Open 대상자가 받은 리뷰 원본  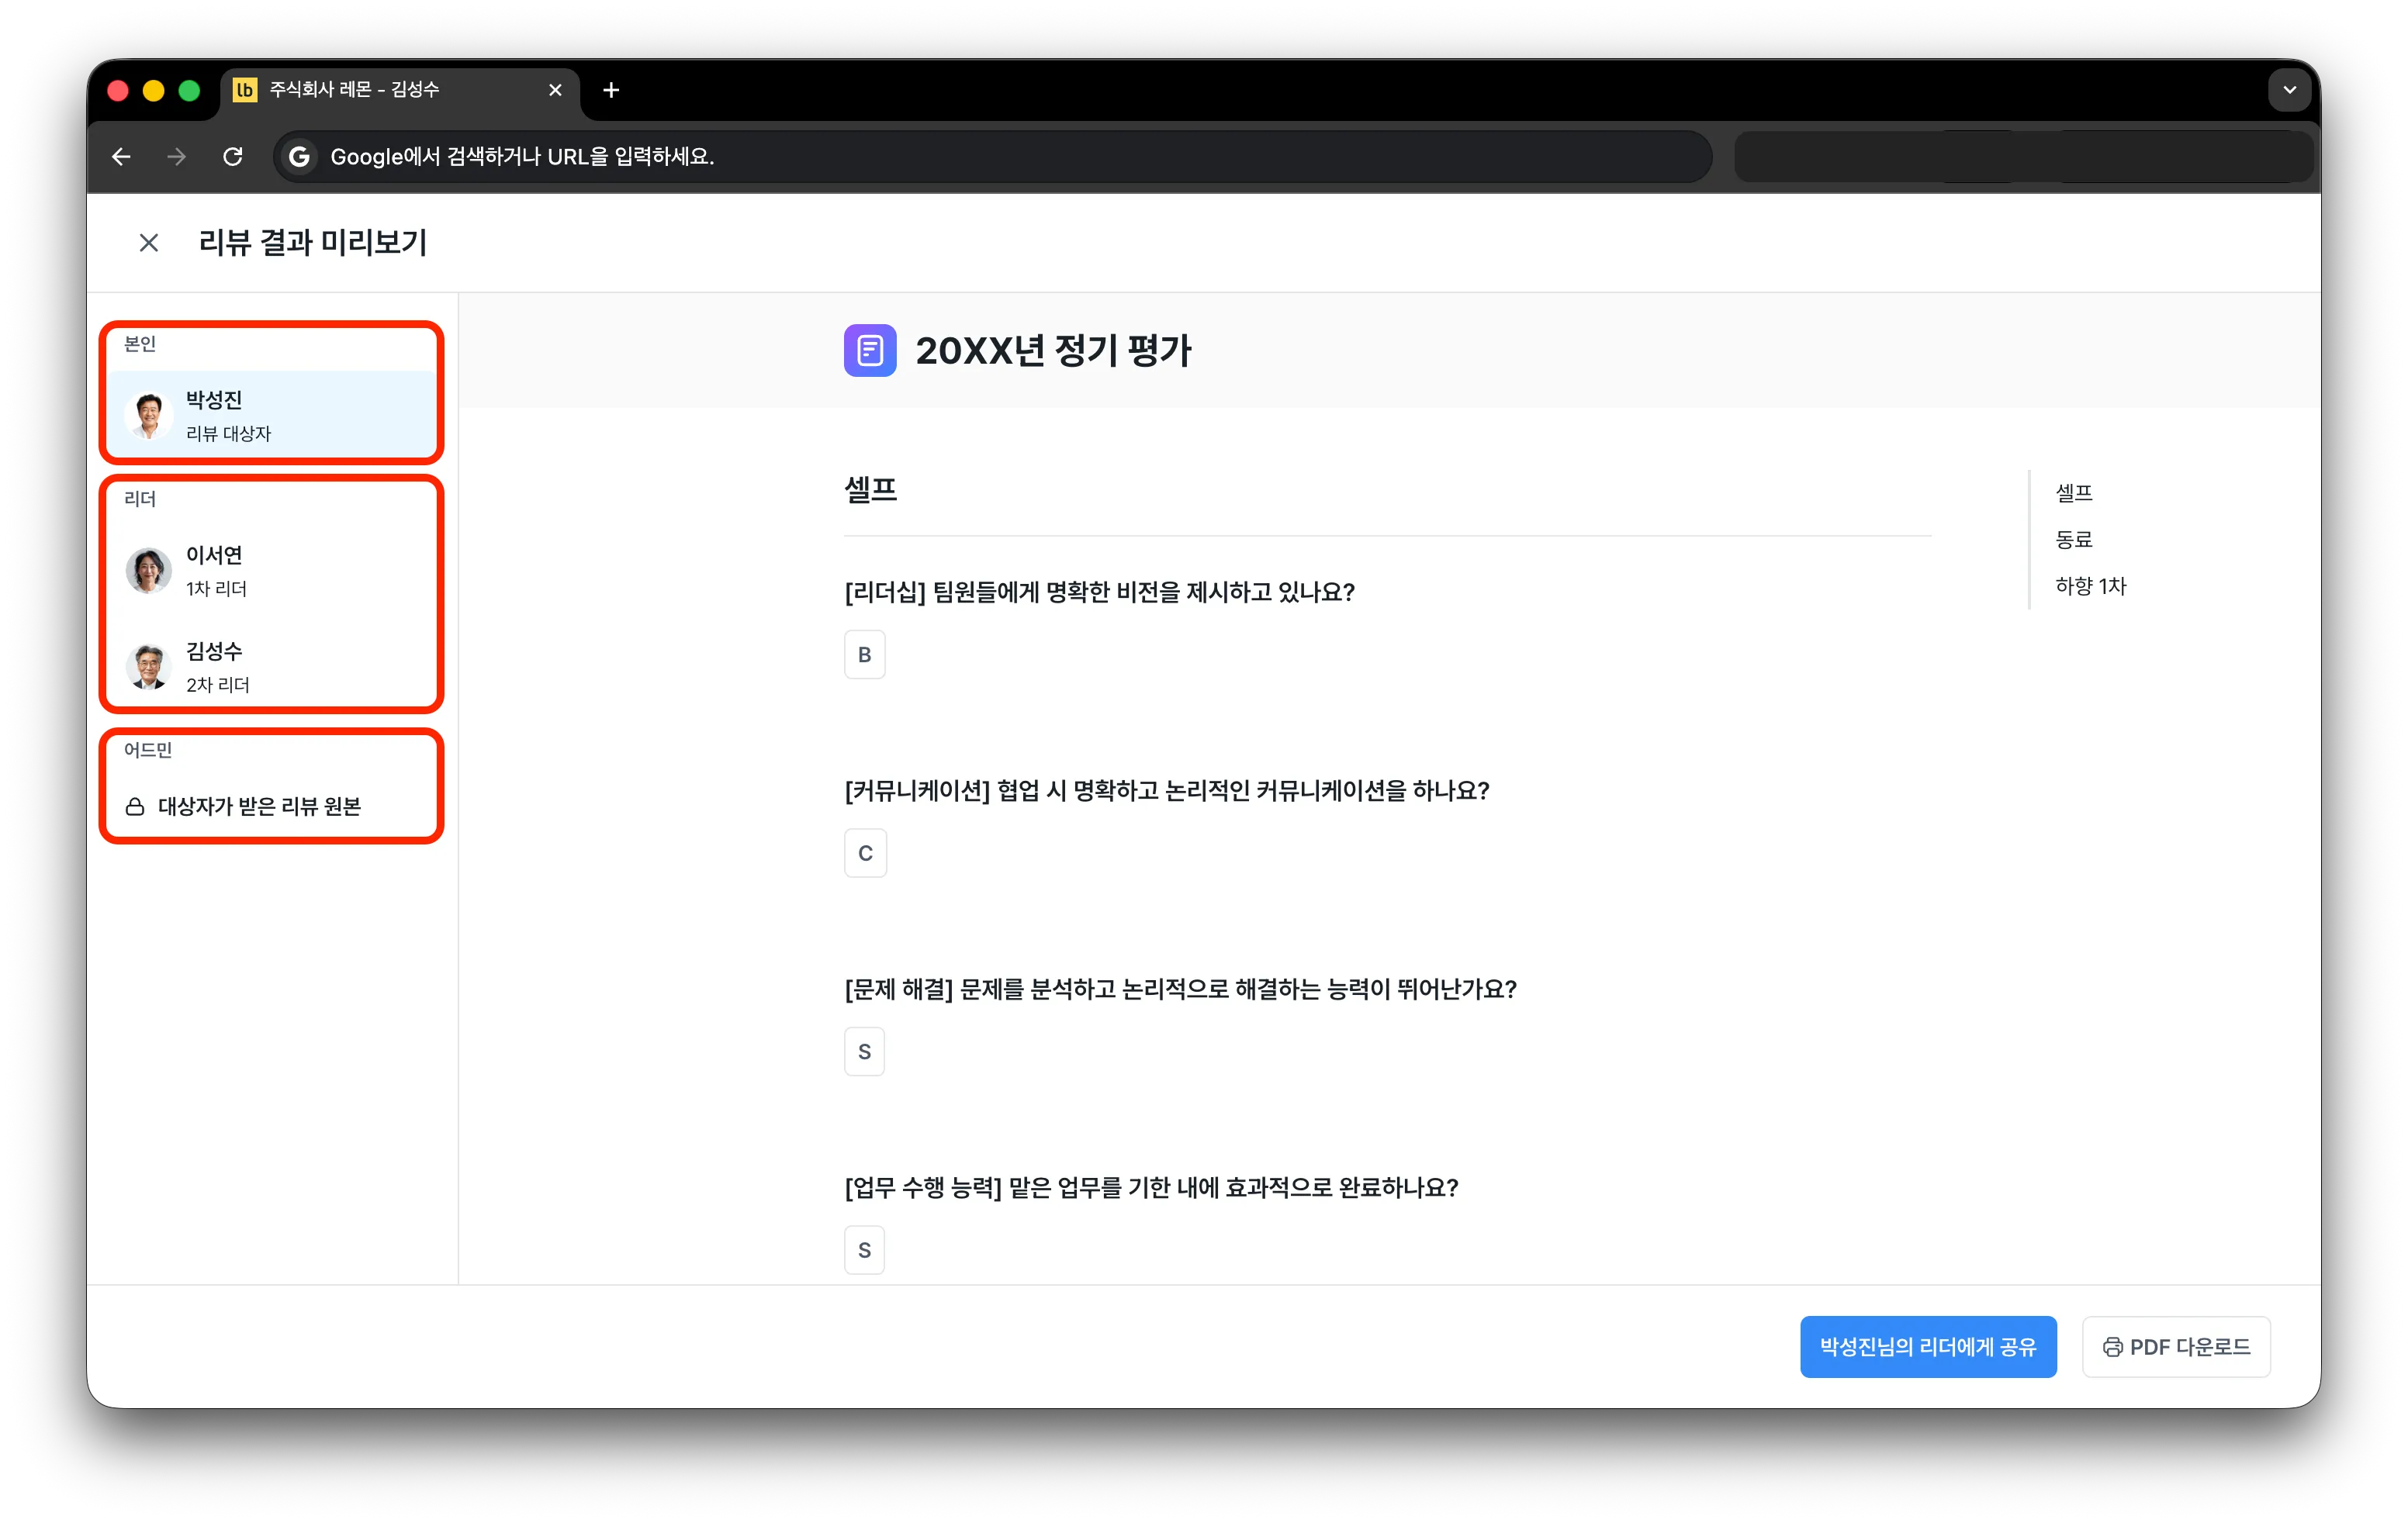[x=259, y=806]
